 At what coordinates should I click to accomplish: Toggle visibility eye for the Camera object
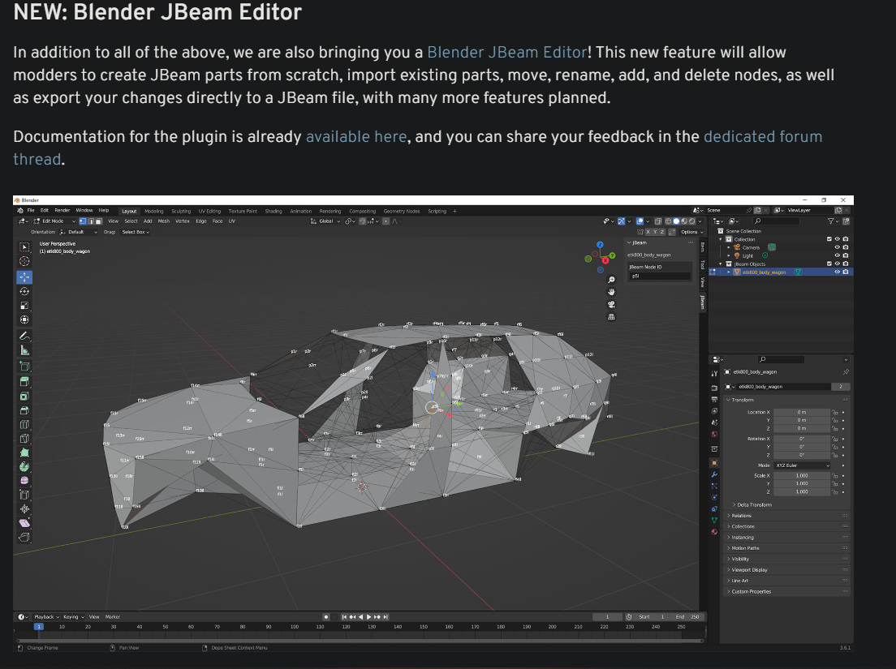[837, 247]
